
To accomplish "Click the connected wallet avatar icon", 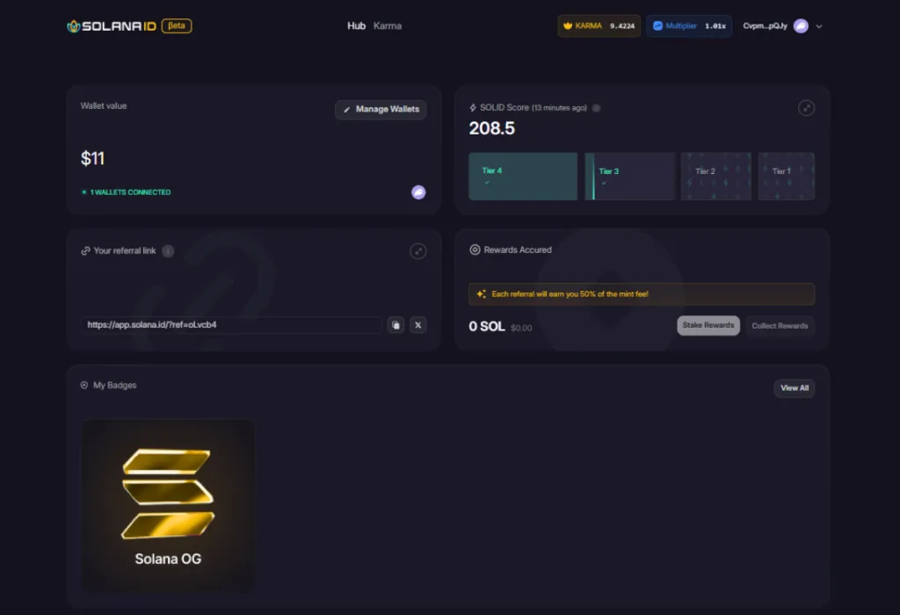I will 418,192.
